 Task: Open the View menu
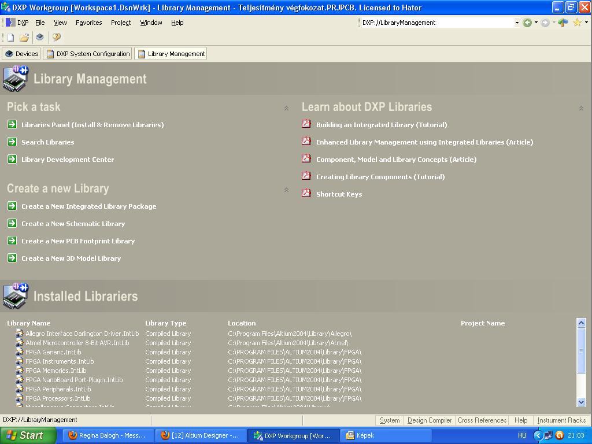pos(60,23)
